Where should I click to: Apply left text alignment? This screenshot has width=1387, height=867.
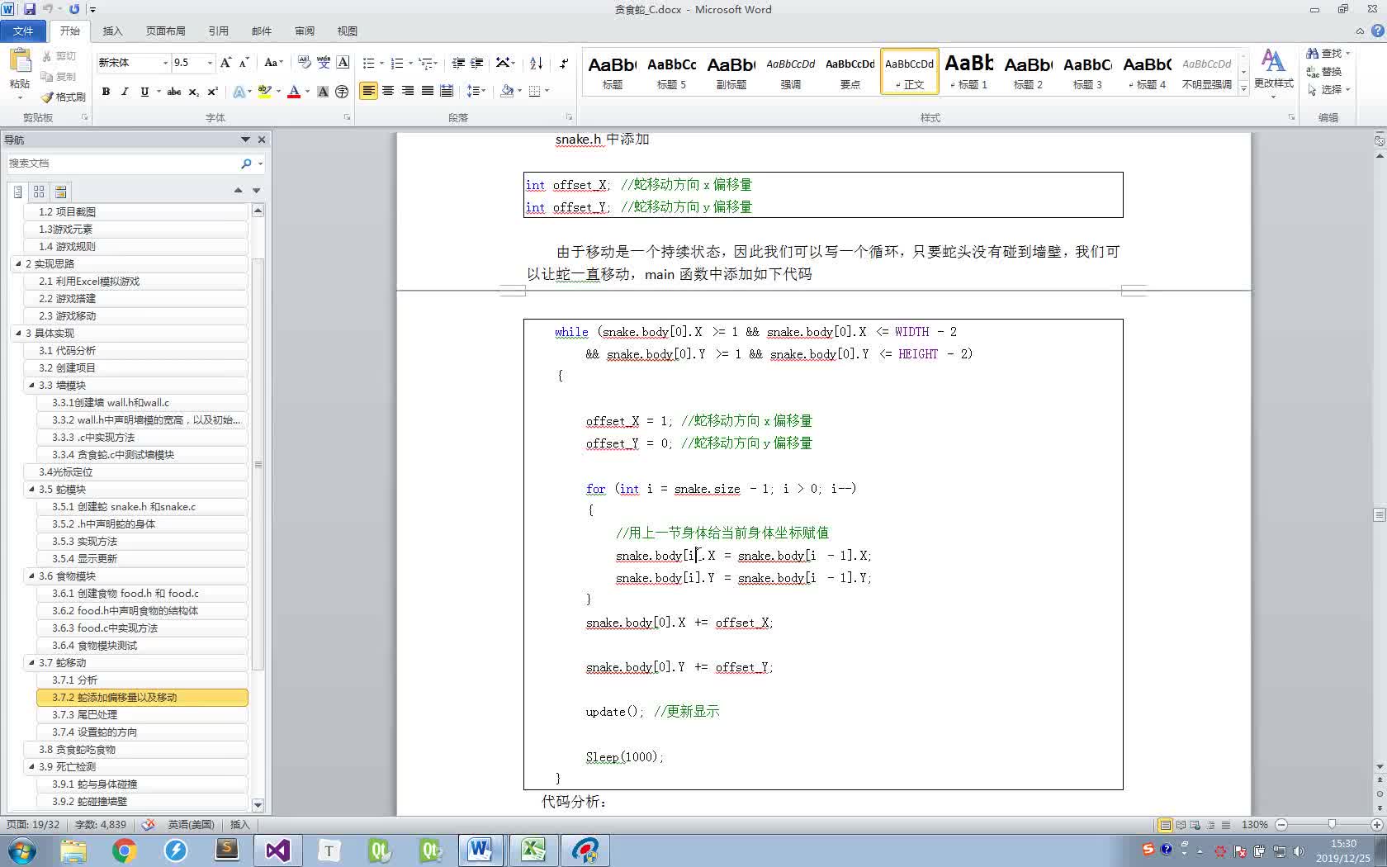click(x=368, y=91)
